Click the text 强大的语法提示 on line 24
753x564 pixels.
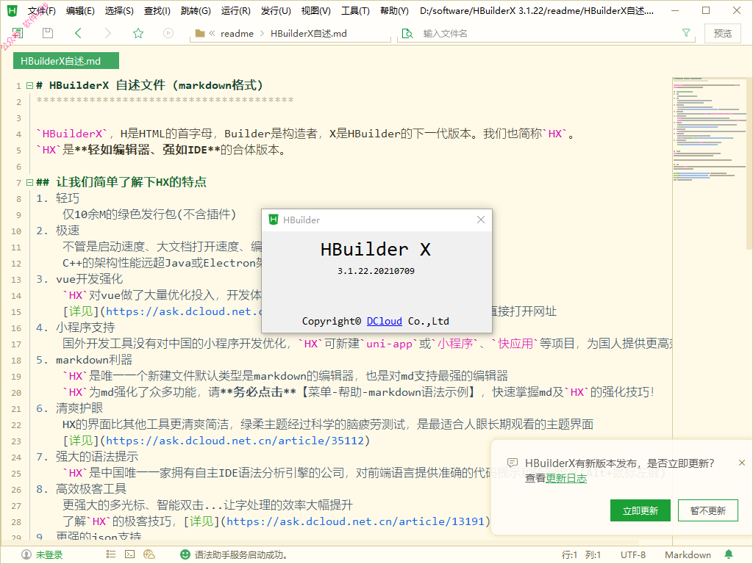(97, 457)
